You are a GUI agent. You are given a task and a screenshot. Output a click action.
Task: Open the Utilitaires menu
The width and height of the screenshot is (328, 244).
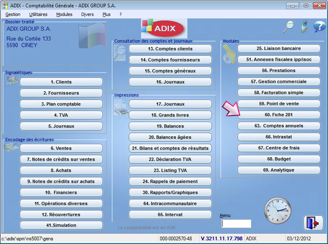click(x=38, y=15)
